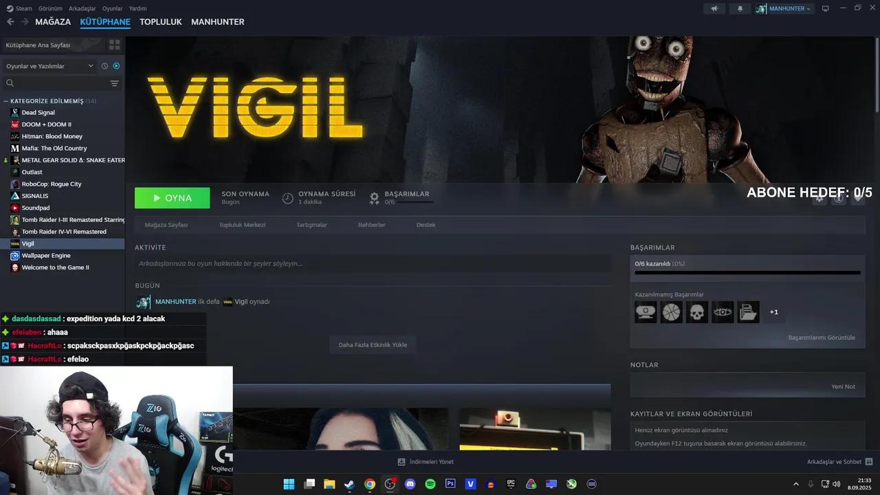Go to MAĞAZA tab
Image resolution: width=880 pixels, height=495 pixels.
tap(53, 22)
